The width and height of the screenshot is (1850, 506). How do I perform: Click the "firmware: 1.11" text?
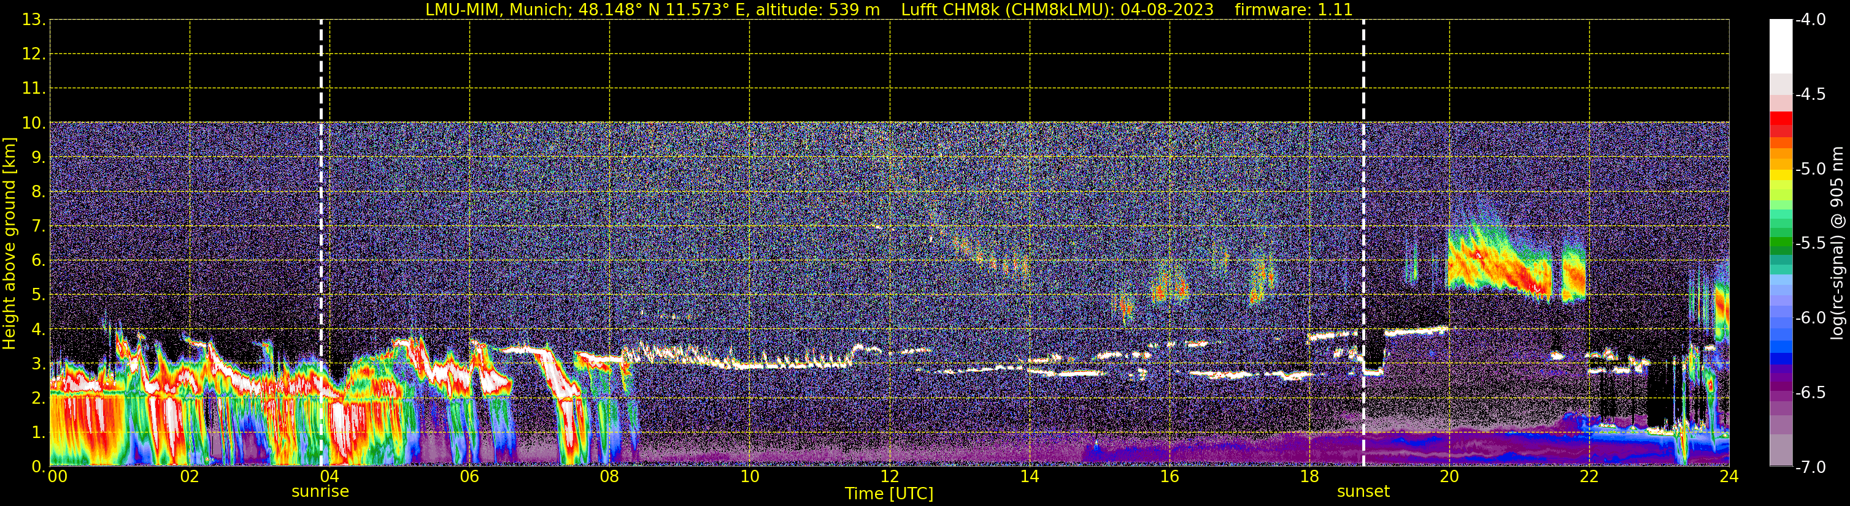tap(1293, 10)
